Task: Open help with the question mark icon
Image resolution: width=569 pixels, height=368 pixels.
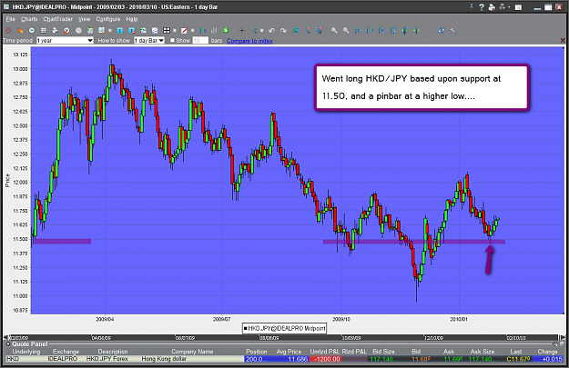Action: pyautogui.click(x=482, y=7)
